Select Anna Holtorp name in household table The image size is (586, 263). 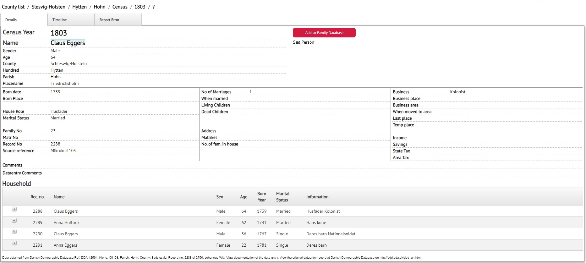point(66,223)
